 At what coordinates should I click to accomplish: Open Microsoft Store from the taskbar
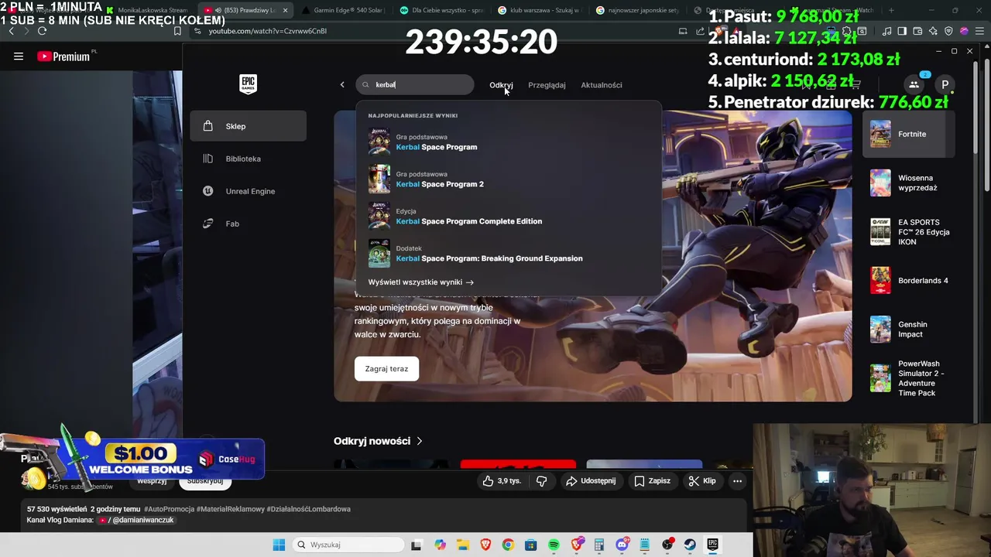tap(531, 545)
